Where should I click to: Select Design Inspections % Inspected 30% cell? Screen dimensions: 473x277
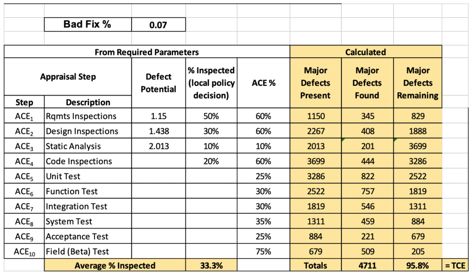211,131
